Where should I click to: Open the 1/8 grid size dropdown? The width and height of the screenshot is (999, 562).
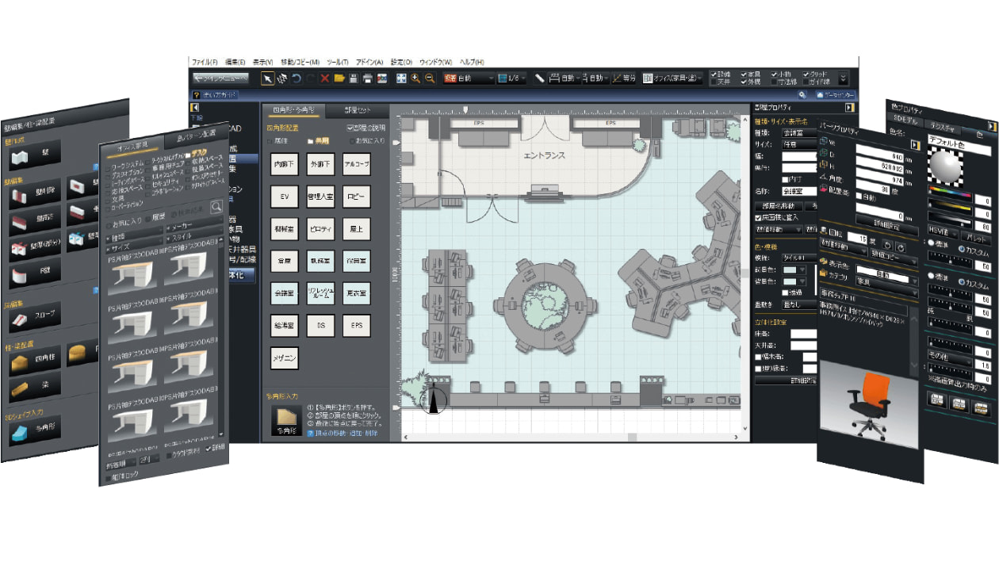click(x=514, y=78)
